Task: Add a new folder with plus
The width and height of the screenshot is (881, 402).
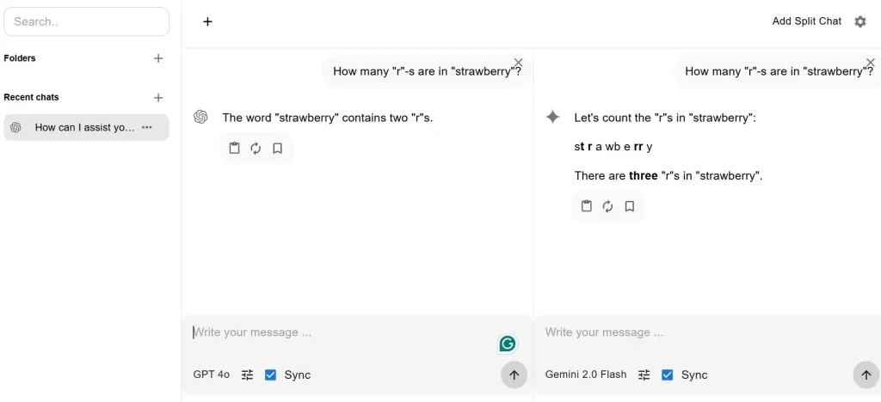Action: pyautogui.click(x=158, y=58)
